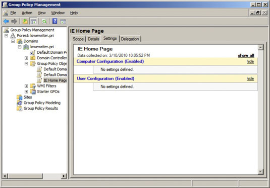Image resolution: width=270 pixels, height=188 pixels.
Task: Open the Help menu
Action: coord(74,13)
